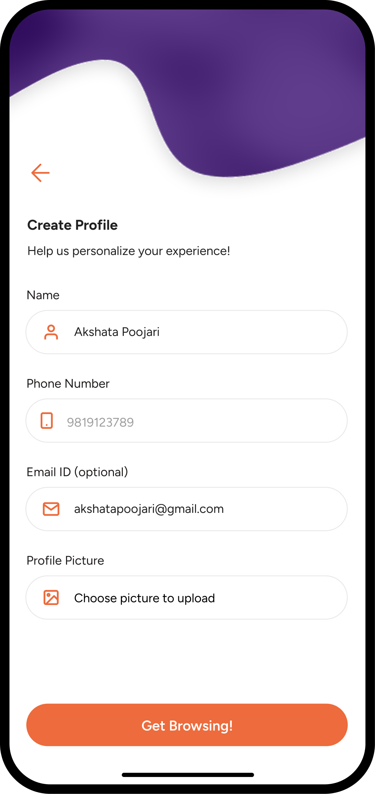375x794 pixels.
Task: Tap the orange back arrow
Action: (40, 173)
